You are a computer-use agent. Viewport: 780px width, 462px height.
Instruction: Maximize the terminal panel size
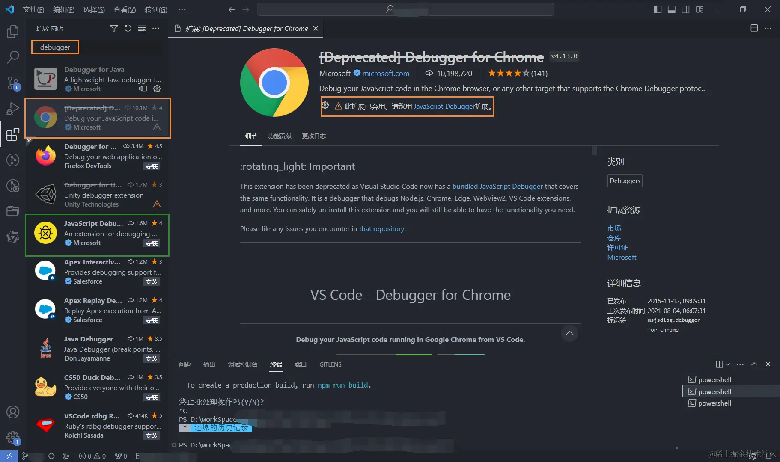pyautogui.click(x=754, y=364)
